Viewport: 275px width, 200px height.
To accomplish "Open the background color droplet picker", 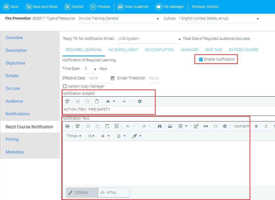I will (121, 136).
